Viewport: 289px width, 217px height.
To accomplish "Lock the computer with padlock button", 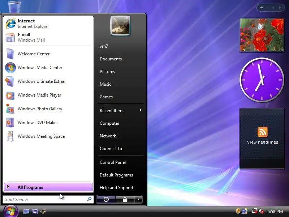I will (125, 199).
